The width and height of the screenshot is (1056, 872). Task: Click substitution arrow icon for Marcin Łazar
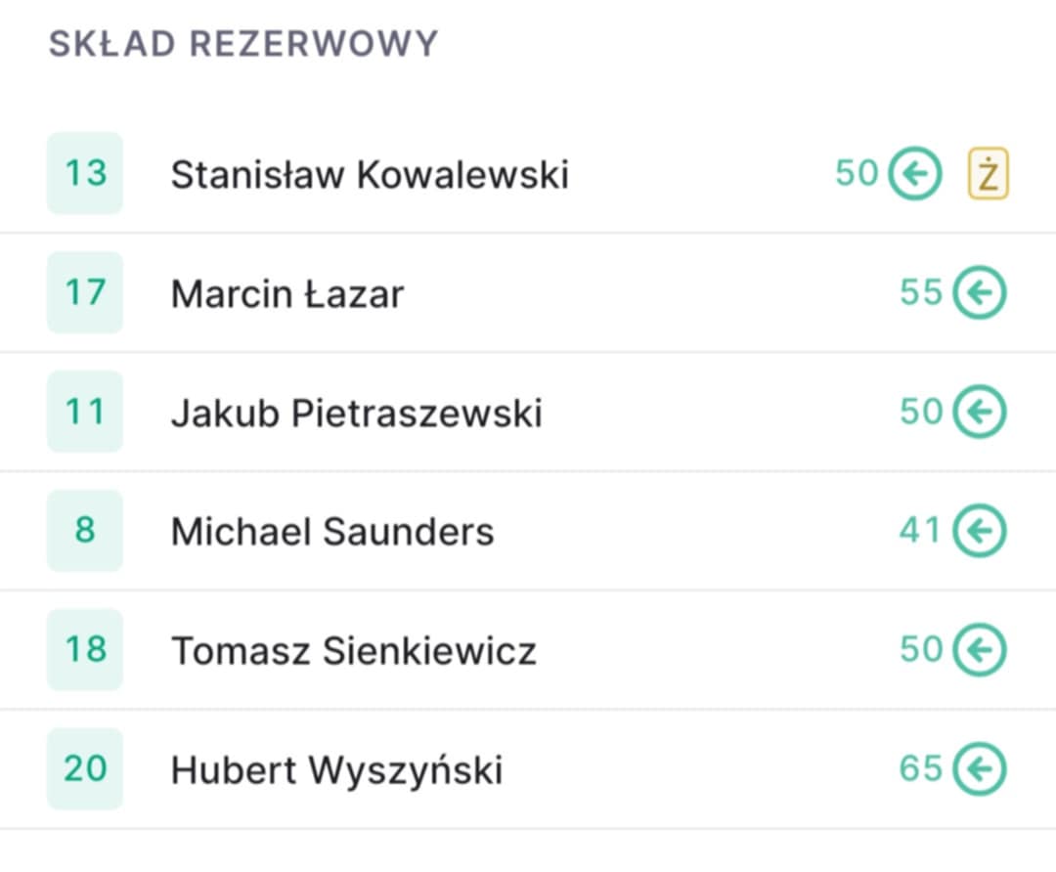[x=979, y=292]
